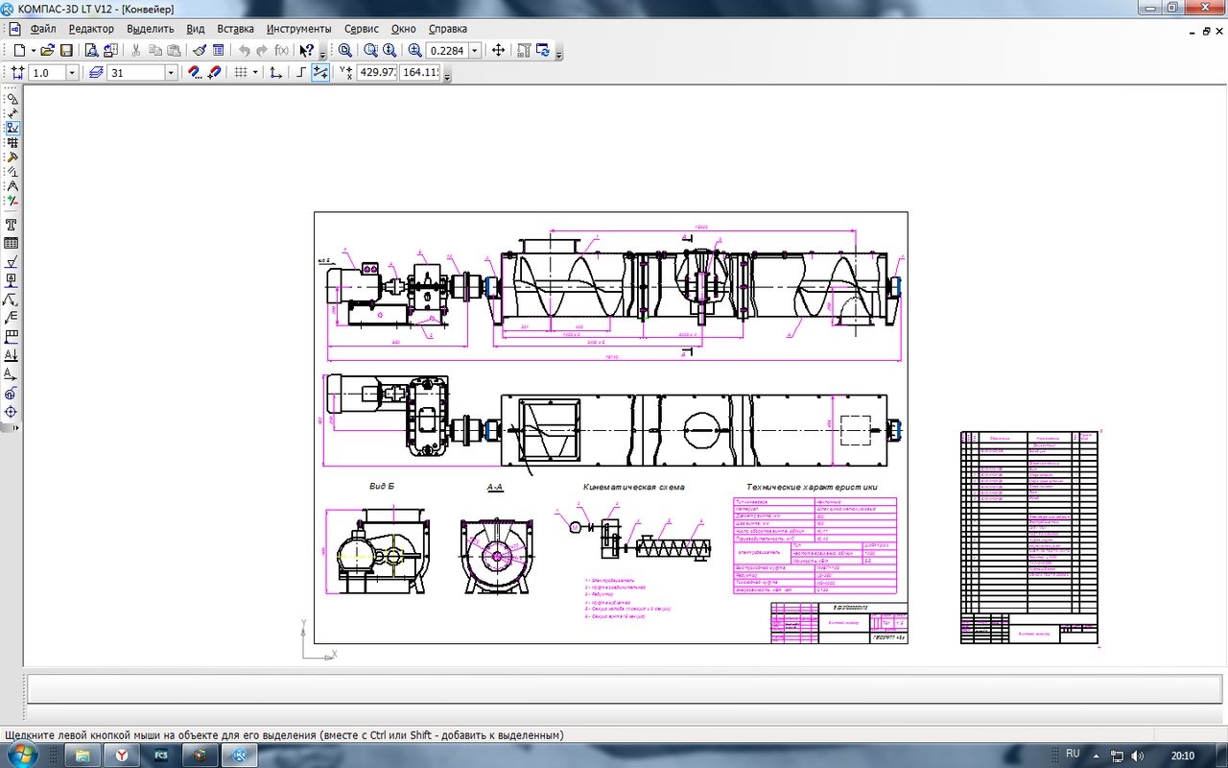Toggle the grid display
This screenshot has height=768, width=1228.
point(241,73)
